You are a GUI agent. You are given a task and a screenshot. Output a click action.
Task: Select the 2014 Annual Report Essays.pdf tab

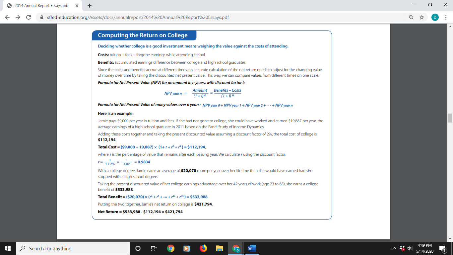(42, 6)
